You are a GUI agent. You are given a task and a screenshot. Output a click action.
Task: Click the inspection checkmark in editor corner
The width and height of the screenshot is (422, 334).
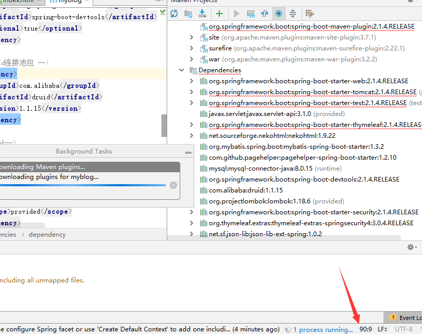pos(163,12)
